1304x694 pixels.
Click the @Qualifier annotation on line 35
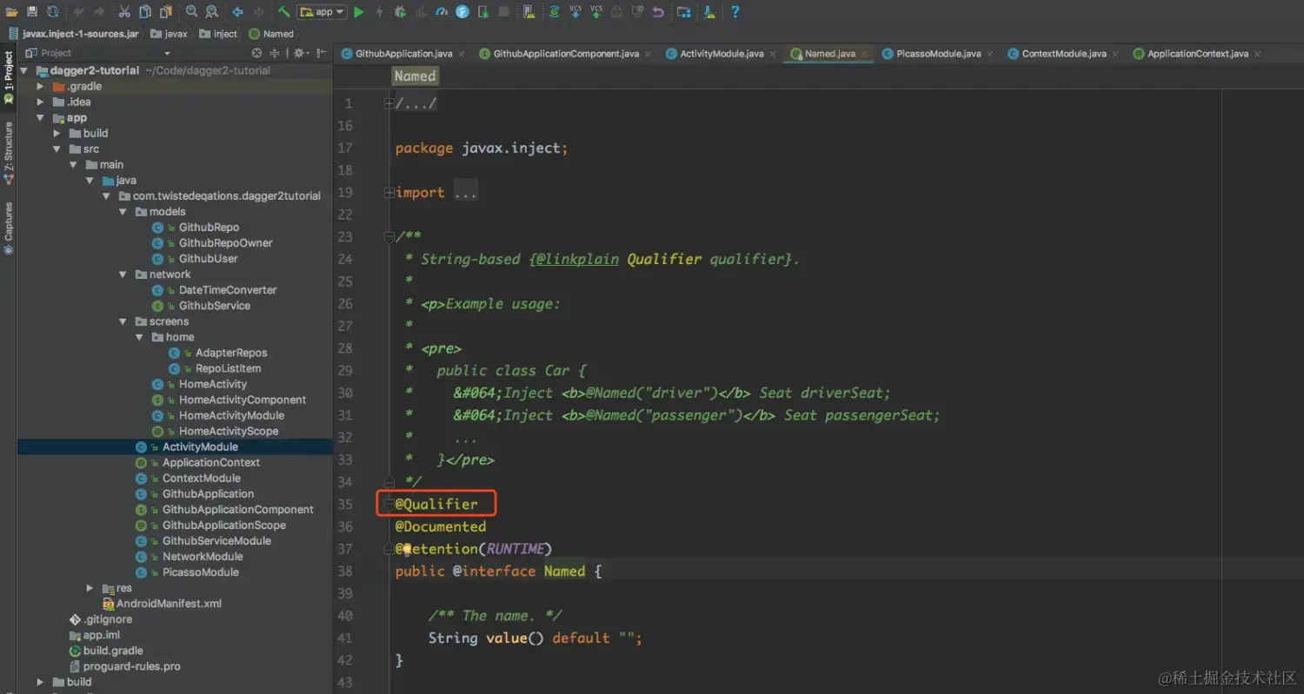[x=436, y=504]
